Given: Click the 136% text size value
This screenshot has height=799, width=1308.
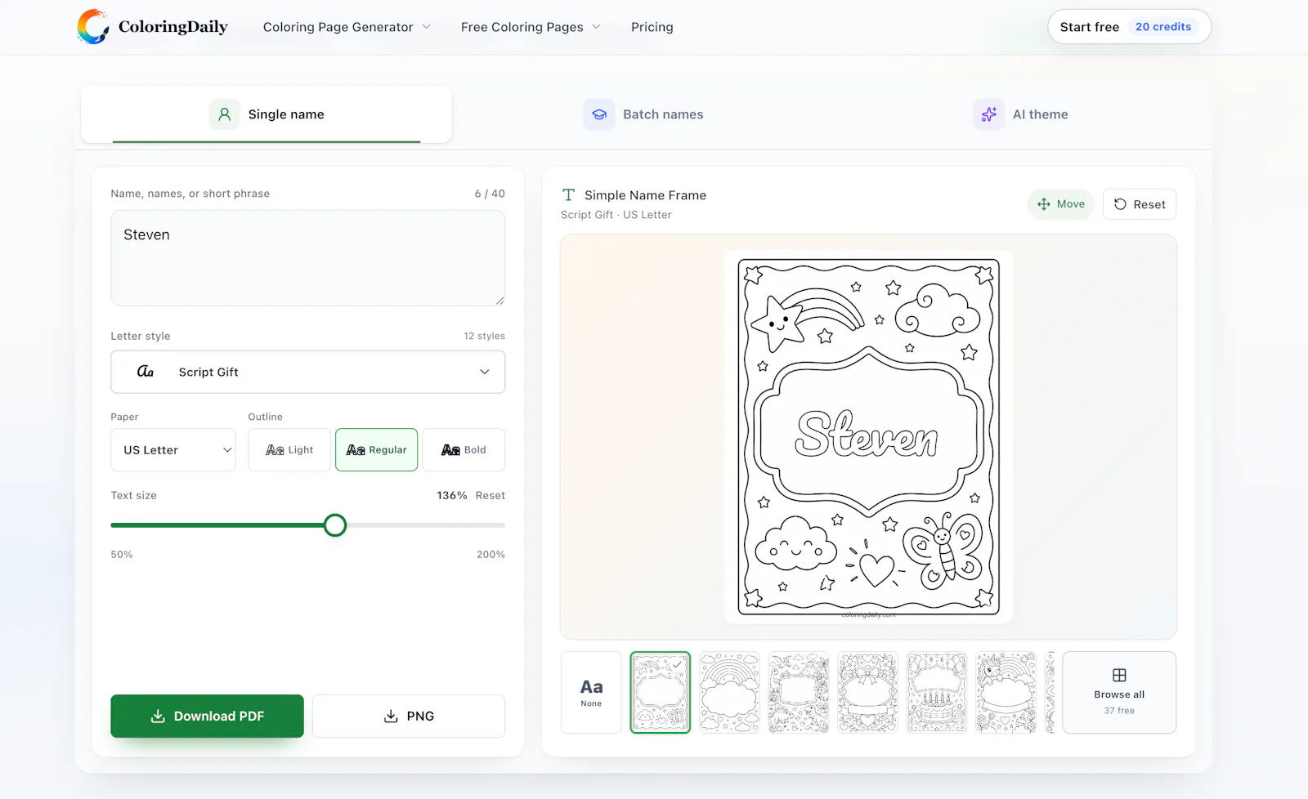Looking at the screenshot, I should pyautogui.click(x=452, y=496).
